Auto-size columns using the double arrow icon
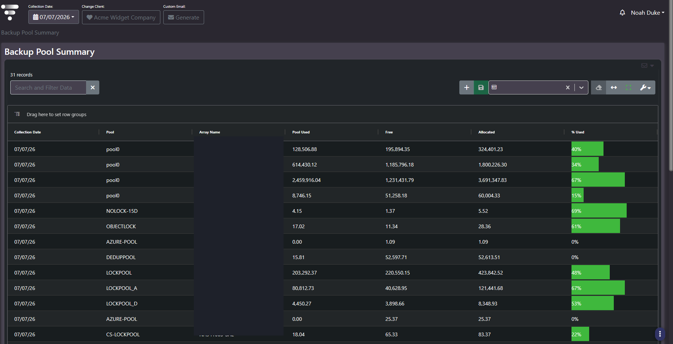The width and height of the screenshot is (673, 344). pyautogui.click(x=614, y=87)
